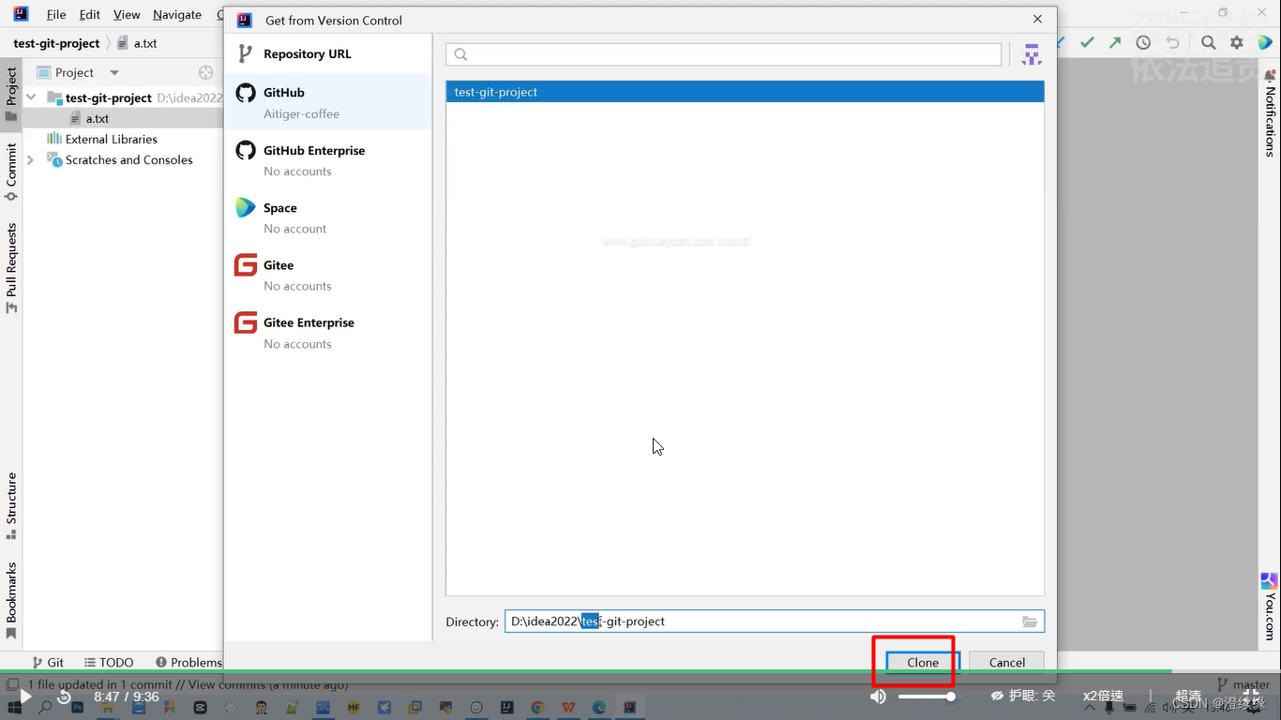Open the Show History clock icon

[1143, 42]
